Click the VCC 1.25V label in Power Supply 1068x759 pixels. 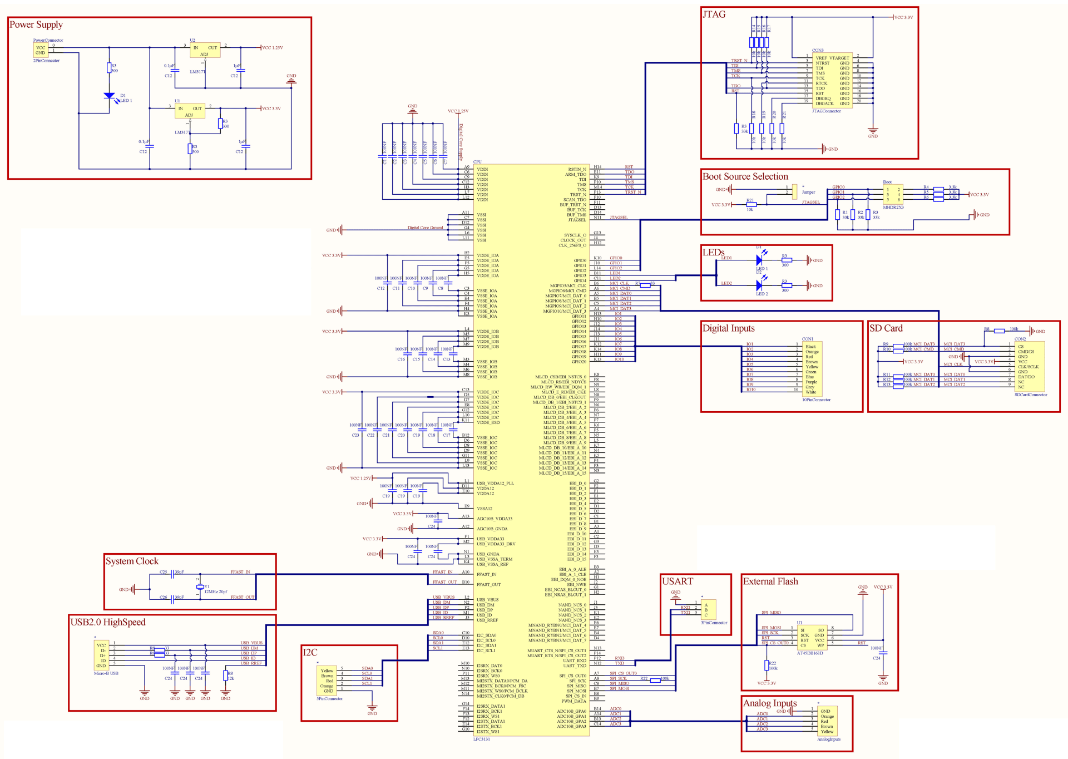(272, 48)
